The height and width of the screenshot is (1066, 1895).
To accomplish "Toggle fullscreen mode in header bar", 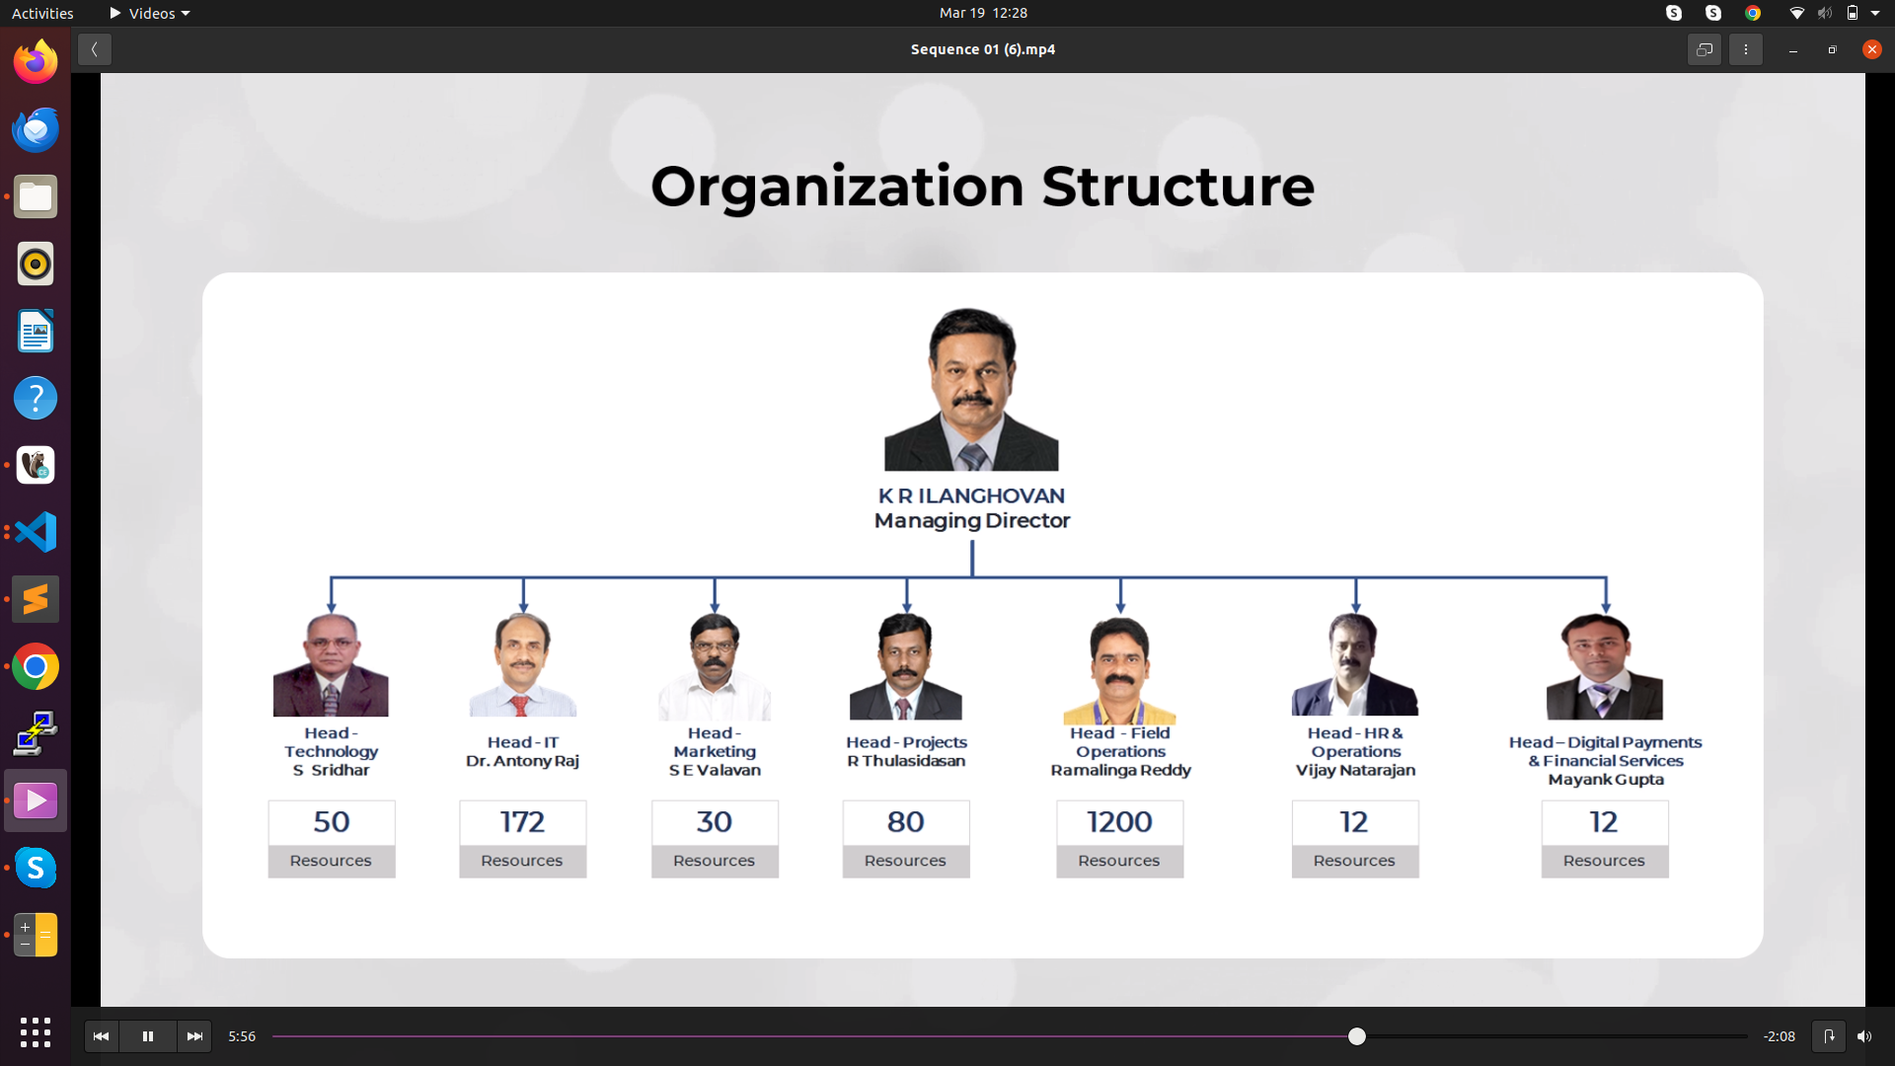I will [1705, 49].
